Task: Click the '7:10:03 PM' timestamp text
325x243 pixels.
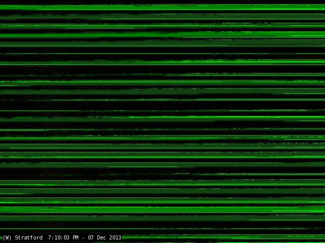Action: click(63, 237)
